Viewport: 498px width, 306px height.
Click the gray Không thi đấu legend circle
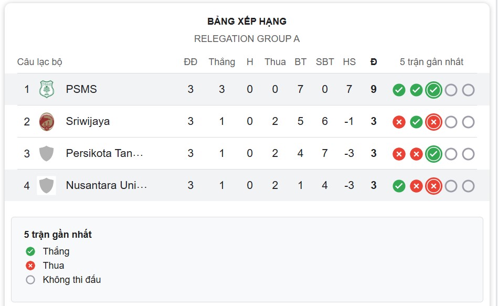pyautogui.click(x=30, y=280)
